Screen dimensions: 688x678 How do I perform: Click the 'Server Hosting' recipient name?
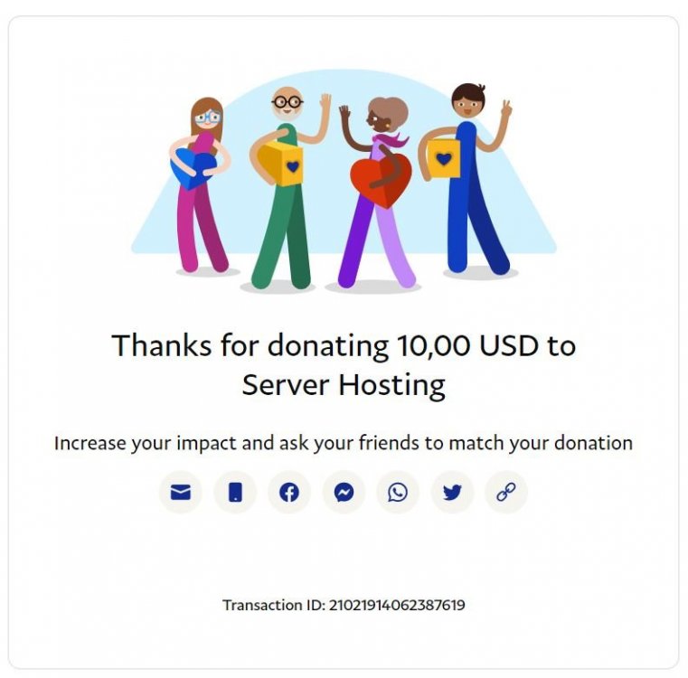[x=344, y=385]
